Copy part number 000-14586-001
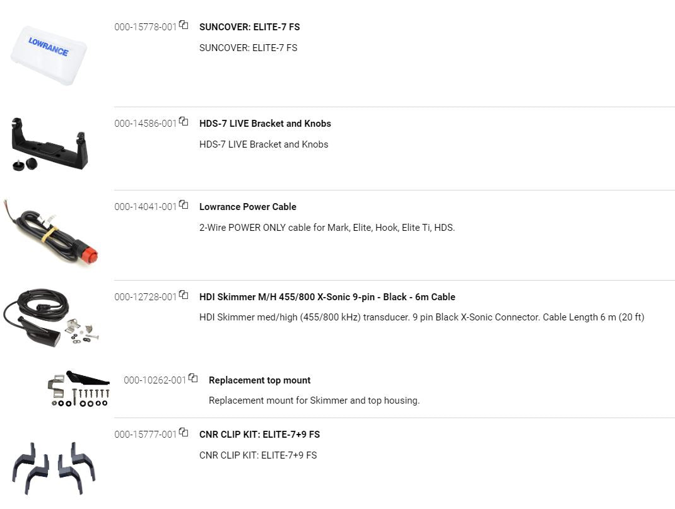Screen dimensions: 675x509 (x=184, y=121)
